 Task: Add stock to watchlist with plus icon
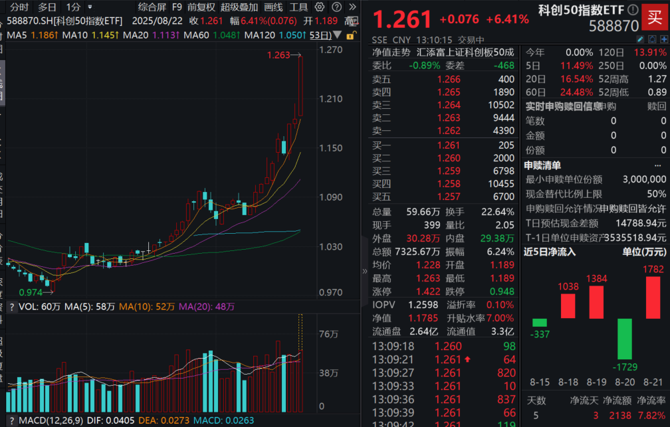click(x=664, y=40)
